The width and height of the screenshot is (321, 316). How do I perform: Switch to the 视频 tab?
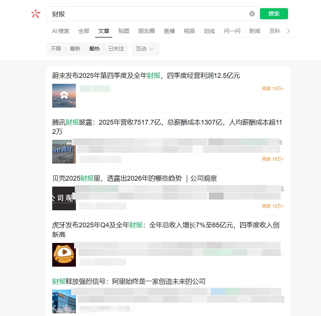(x=189, y=31)
